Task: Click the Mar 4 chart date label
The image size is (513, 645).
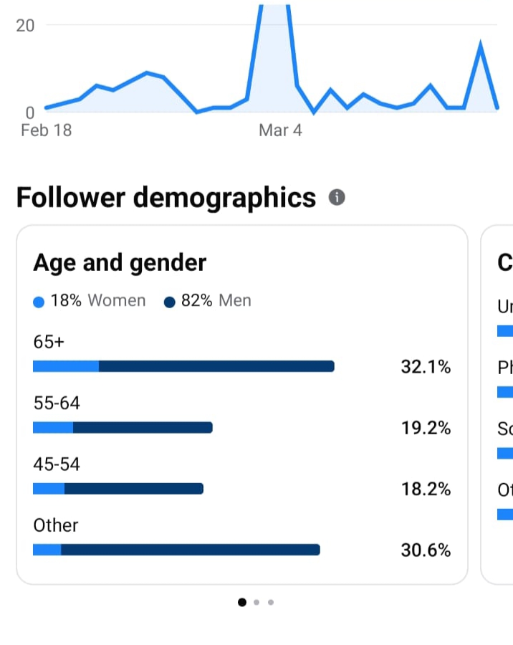Action: [x=280, y=130]
